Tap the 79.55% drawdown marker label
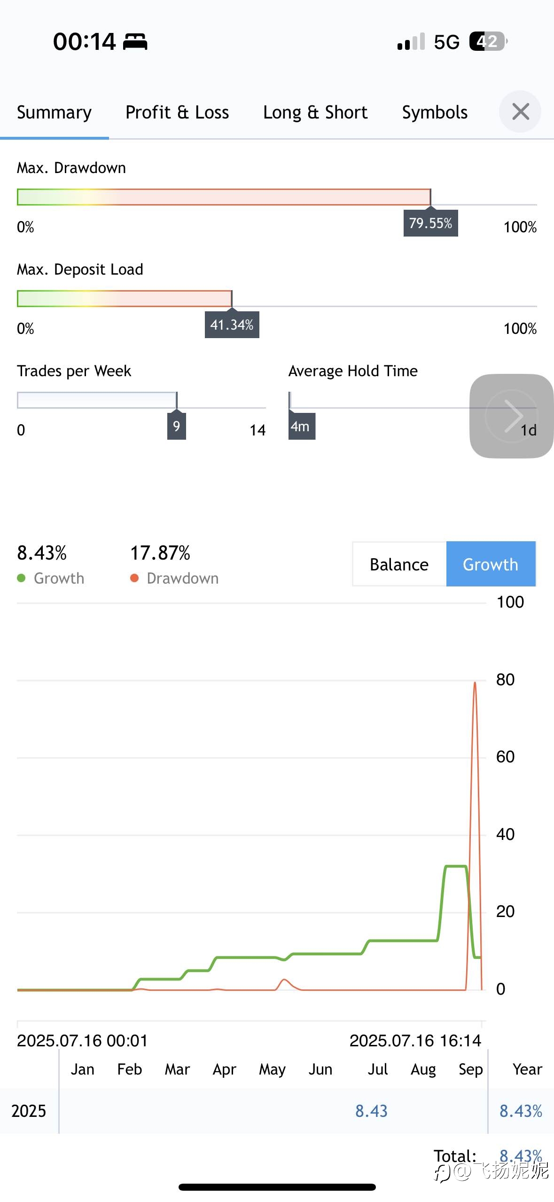Image resolution: width=554 pixels, height=1202 pixels. [x=431, y=223]
